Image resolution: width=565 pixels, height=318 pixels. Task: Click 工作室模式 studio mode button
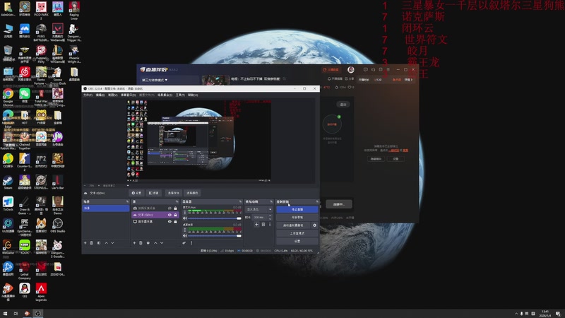(297, 233)
